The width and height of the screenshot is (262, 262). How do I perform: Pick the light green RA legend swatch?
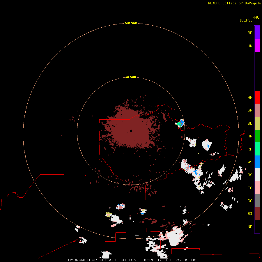pyautogui.click(x=257, y=149)
